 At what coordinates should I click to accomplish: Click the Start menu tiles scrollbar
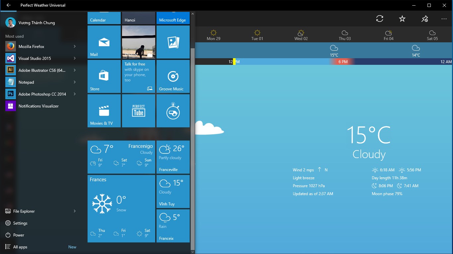193,149
